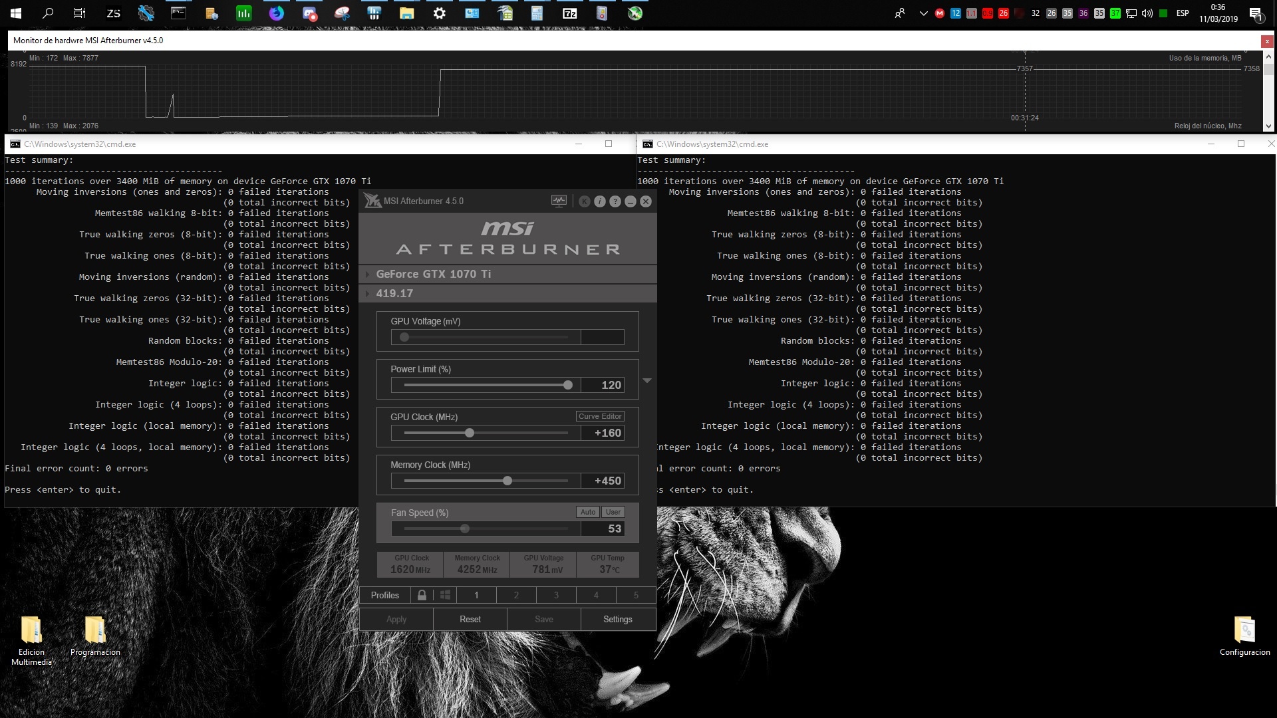1277x718 pixels.
Task: Click the GPU Temp 37°C readout
Action: 607,564
